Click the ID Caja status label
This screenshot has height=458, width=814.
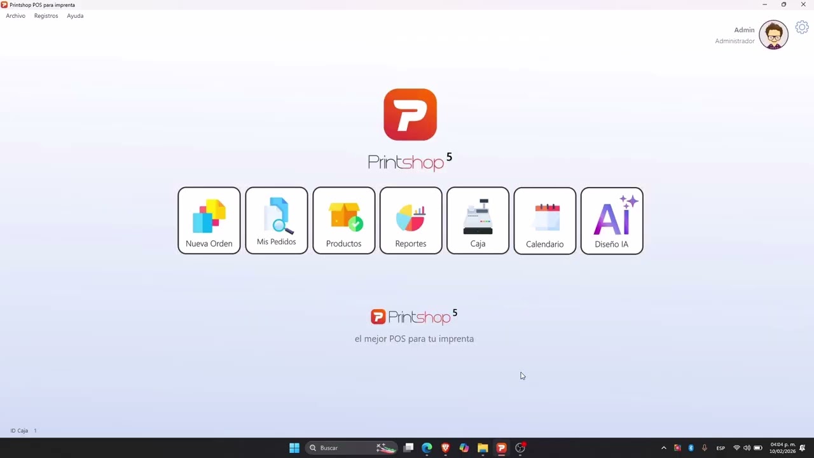pos(19,431)
